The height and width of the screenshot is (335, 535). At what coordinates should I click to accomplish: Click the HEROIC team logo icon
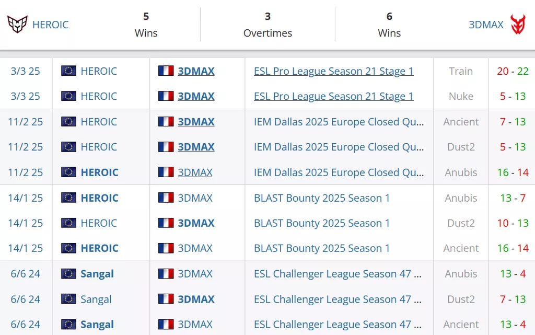point(17,25)
